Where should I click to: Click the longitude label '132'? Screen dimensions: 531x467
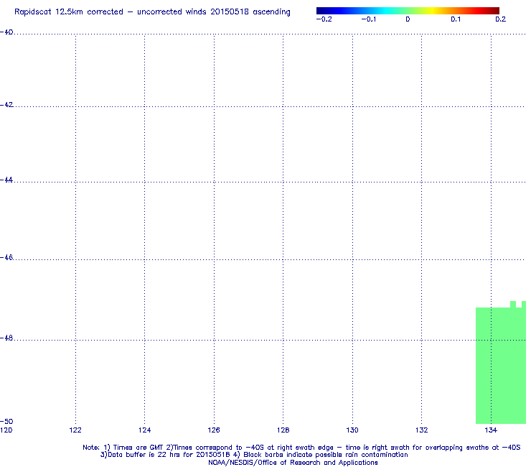click(x=422, y=430)
